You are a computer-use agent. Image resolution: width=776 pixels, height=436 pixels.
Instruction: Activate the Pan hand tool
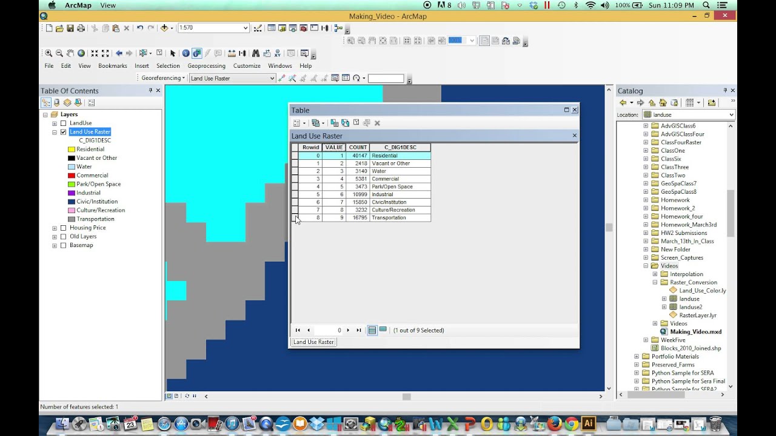pos(70,53)
